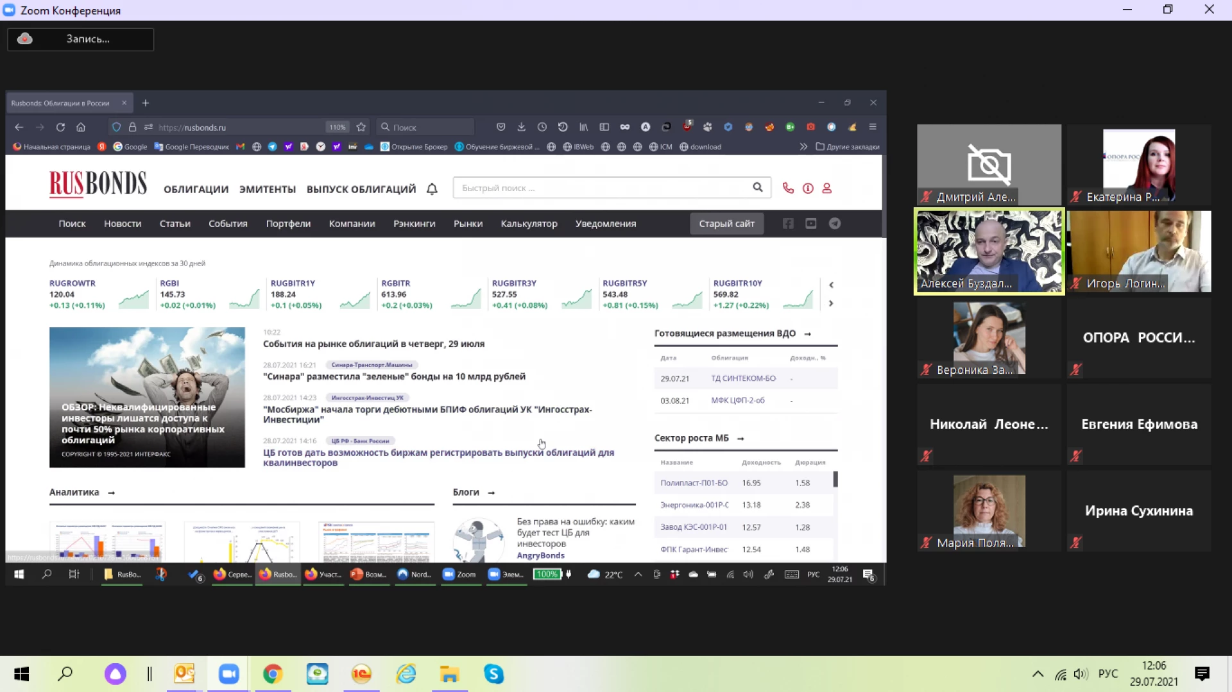Open Internet Explorer on the Windows taskbar
Image resolution: width=1232 pixels, height=692 pixels.
coord(406,674)
